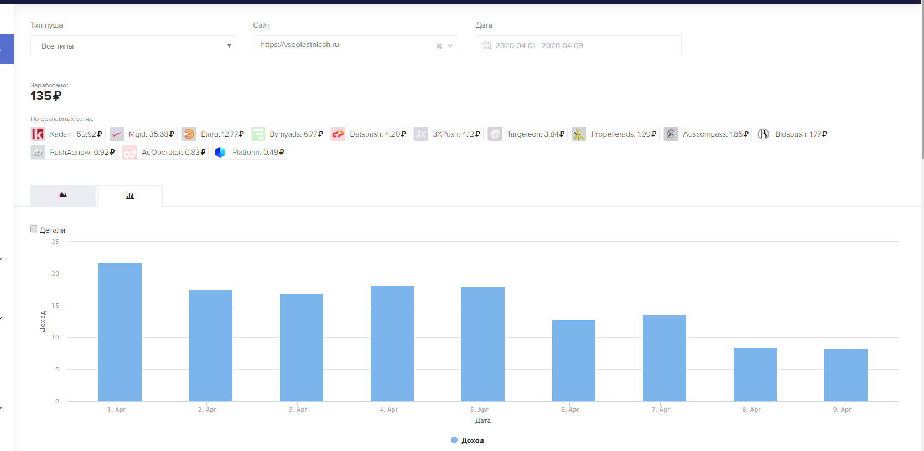Image resolution: width=924 pixels, height=451 pixels.
Task: Click the 2. Apr revenue bar
Action: (211, 345)
